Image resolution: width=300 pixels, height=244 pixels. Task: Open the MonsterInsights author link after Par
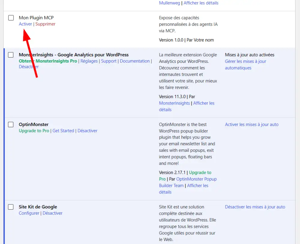coord(174,103)
